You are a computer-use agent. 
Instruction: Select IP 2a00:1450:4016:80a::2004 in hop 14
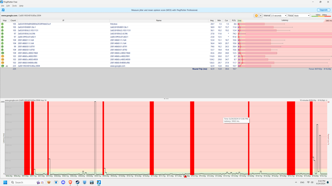[29, 66]
